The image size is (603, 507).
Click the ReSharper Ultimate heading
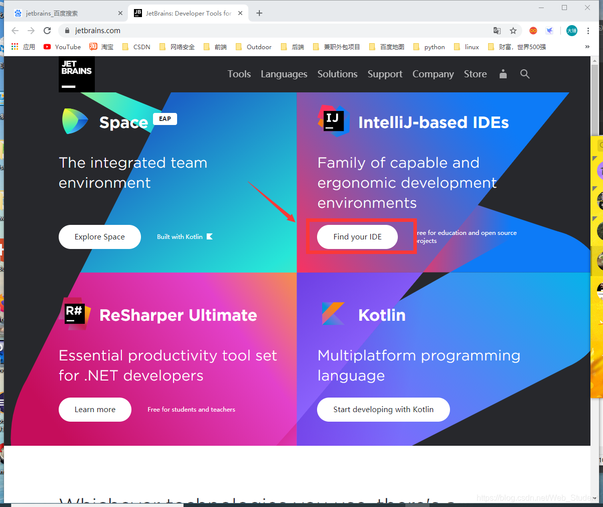pos(178,315)
